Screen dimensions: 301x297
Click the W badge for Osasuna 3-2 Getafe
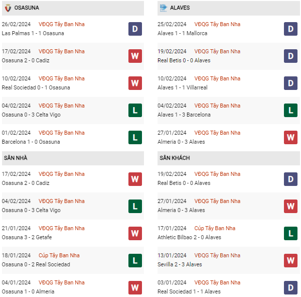point(135,233)
